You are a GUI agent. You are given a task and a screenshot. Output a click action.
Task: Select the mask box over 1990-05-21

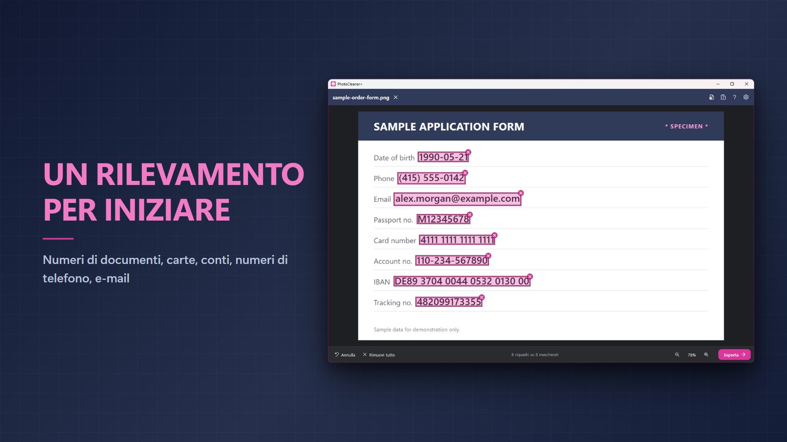coord(443,157)
